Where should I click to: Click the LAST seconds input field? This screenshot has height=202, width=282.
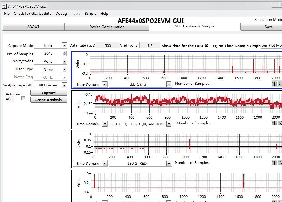pos(206,46)
